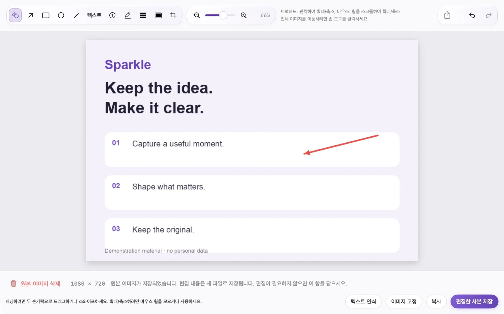Pick the mosaic pixelate grid tool
Viewport: 504px width, 314px height.
tap(143, 15)
